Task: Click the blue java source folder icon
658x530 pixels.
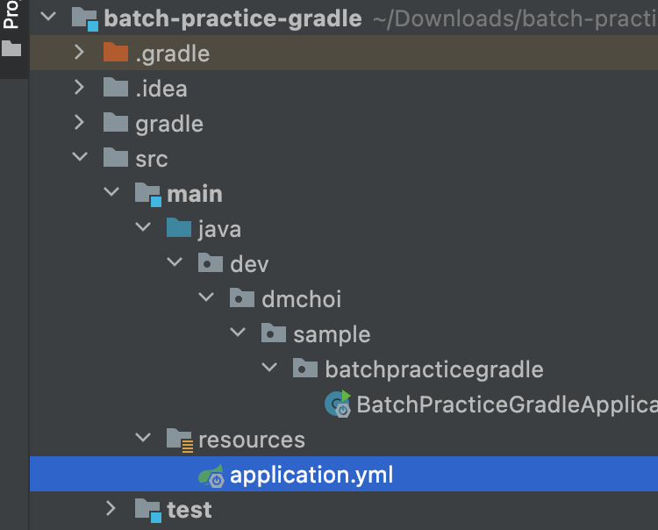Action: (x=179, y=229)
